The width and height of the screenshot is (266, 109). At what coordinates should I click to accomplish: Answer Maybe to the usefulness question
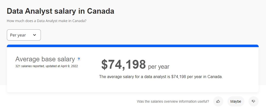click(236, 101)
